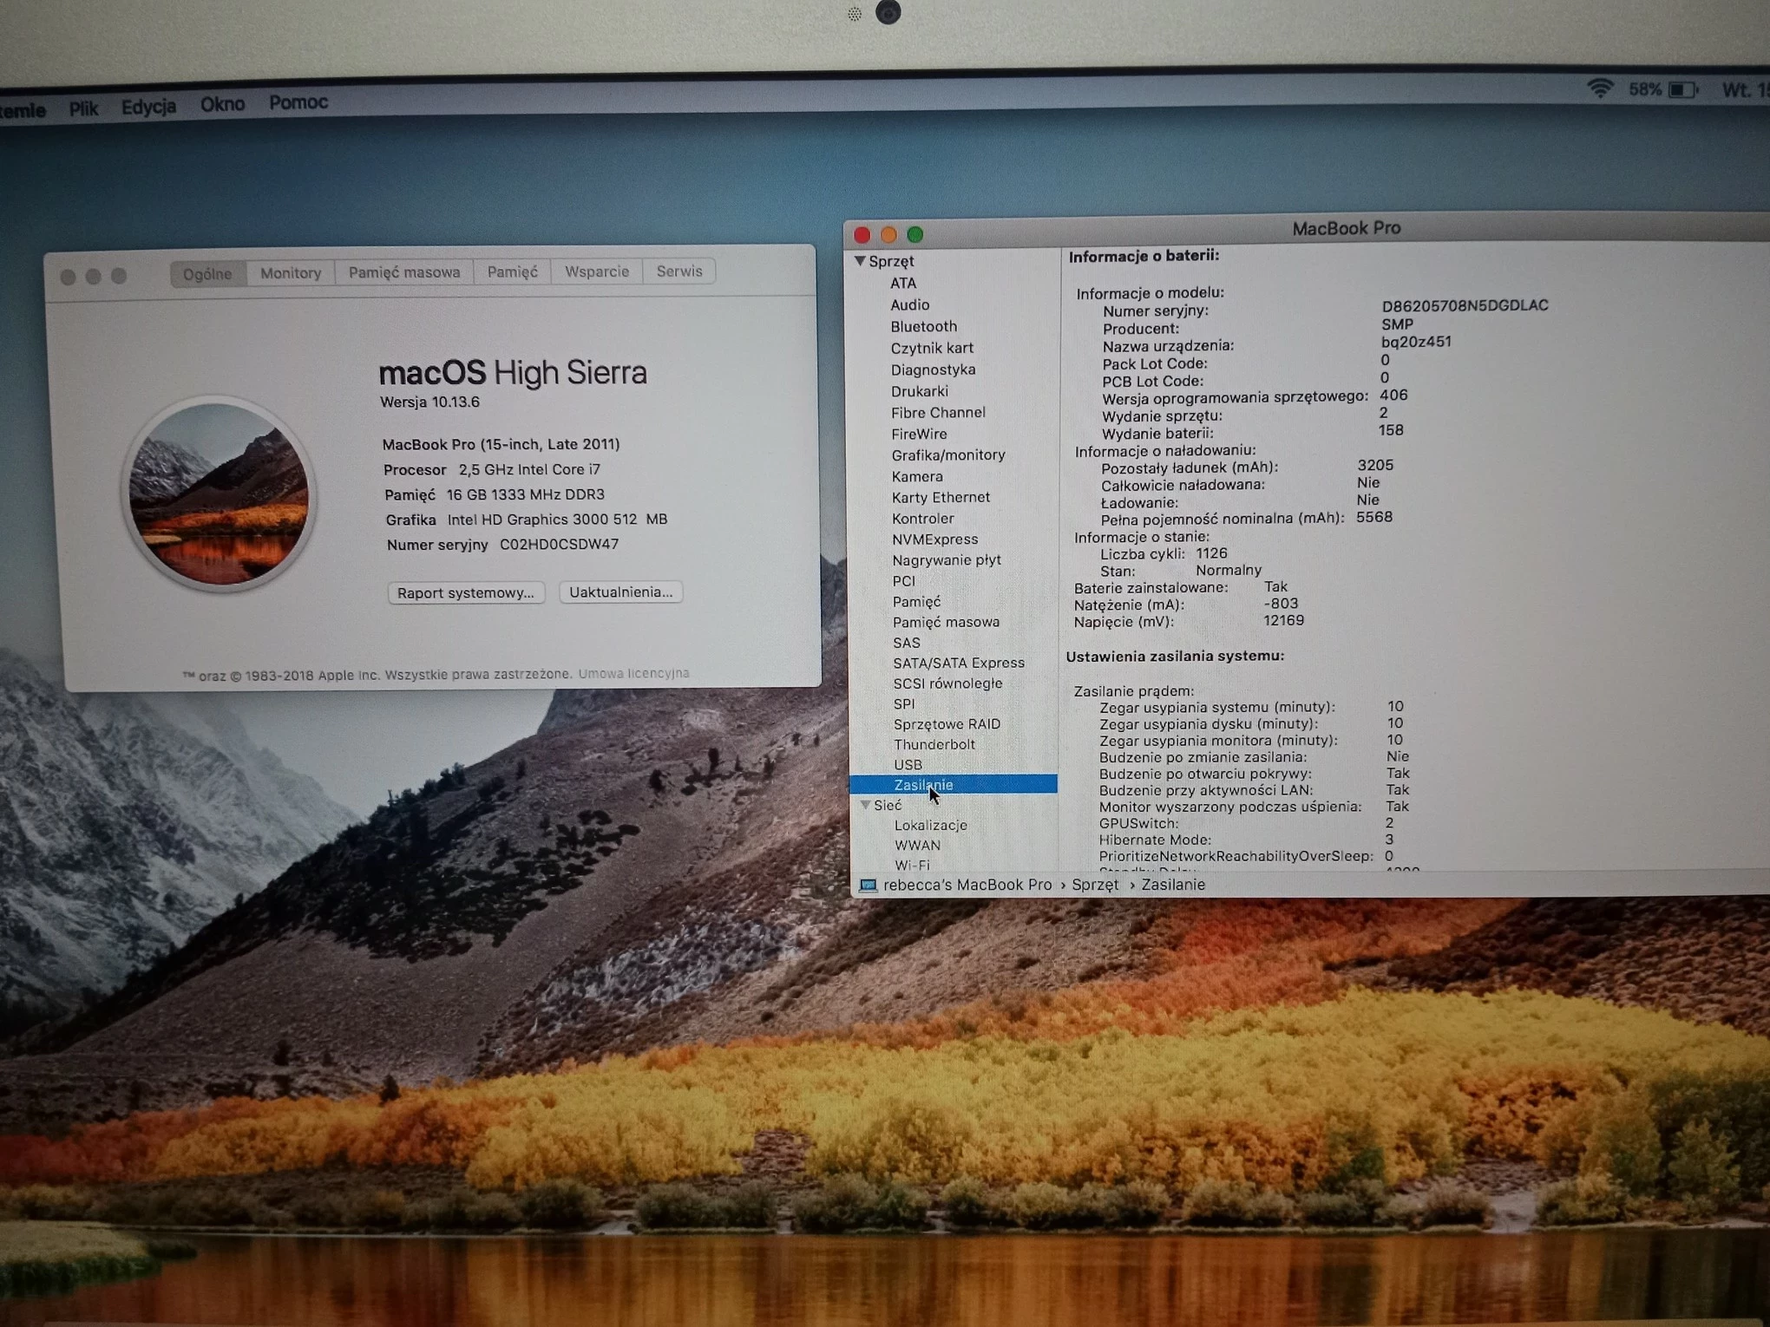The image size is (1770, 1327).
Task: Select USB in the Sprzęt sidebar
Action: [908, 764]
